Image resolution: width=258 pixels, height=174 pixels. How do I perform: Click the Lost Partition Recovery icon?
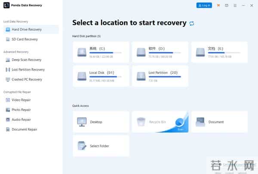click(x=8, y=70)
